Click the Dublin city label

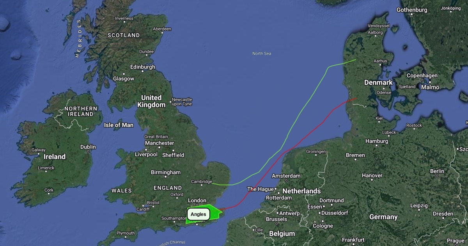tap(88, 147)
